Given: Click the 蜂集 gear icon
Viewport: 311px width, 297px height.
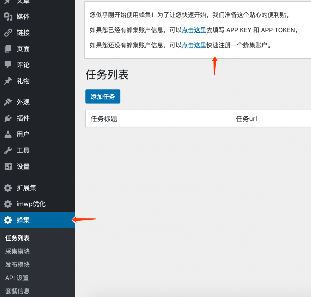Looking at the screenshot, I should [8, 220].
